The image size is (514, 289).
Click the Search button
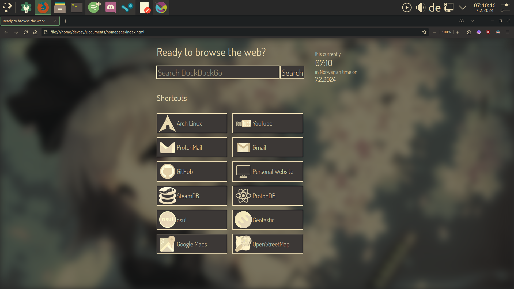coord(292,73)
